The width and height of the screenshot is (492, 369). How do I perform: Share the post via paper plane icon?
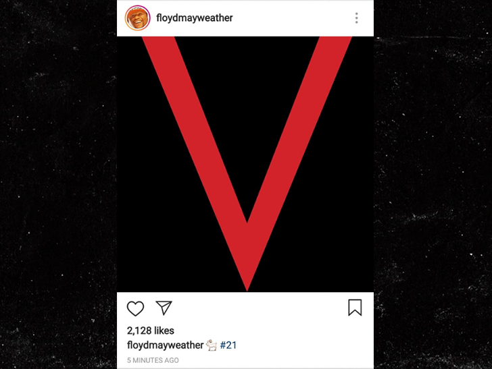point(164,308)
